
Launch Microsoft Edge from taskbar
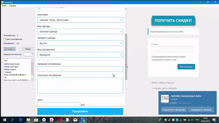click(21, 120)
